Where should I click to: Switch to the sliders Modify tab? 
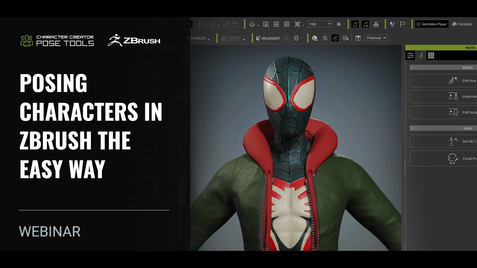click(x=410, y=55)
